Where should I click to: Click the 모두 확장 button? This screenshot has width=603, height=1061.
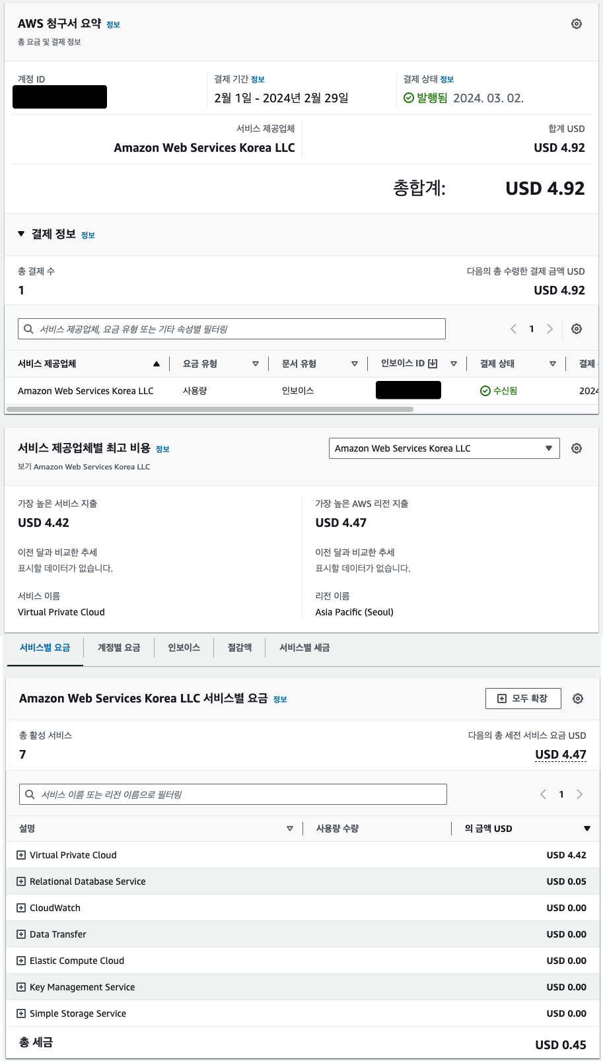click(523, 699)
